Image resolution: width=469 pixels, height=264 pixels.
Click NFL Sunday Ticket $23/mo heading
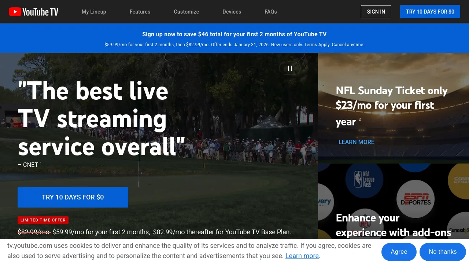pyautogui.click(x=392, y=106)
